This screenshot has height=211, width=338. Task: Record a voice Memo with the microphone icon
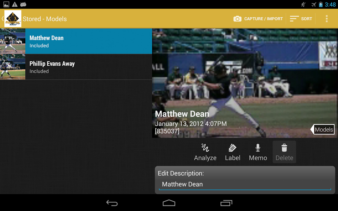tap(258, 148)
